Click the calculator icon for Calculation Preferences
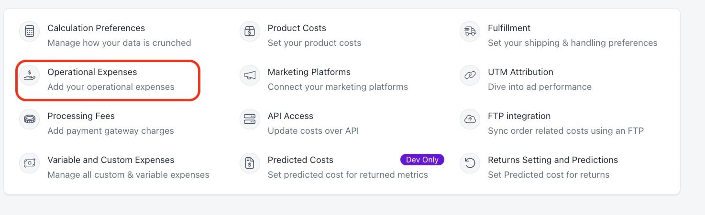Screen dimensions: 705x215 tap(30, 32)
